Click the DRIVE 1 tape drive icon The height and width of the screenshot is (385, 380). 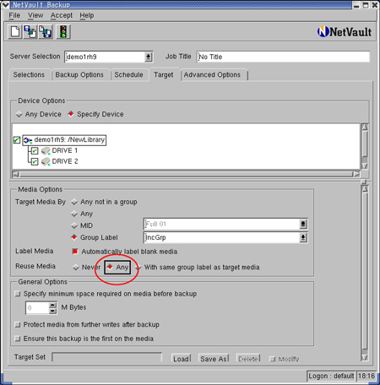pyautogui.click(x=46, y=151)
